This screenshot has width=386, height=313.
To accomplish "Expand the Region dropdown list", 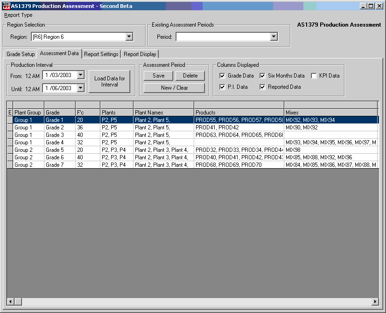I will pos(129,37).
